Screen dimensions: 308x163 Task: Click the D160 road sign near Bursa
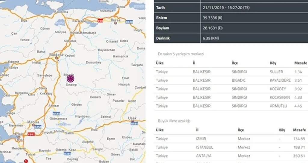pos(129,22)
